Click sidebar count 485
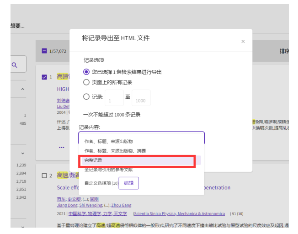This screenshot has width=298, height=234. pos(23,123)
